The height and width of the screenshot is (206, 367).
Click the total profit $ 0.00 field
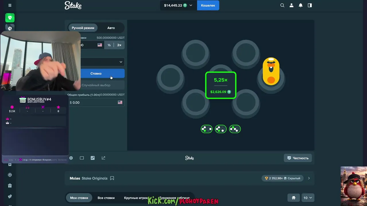coord(96,102)
